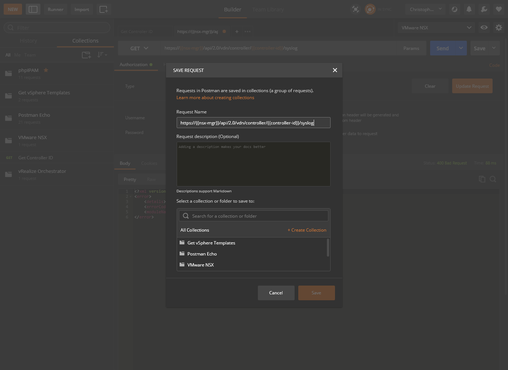Toggle environment quick look eye icon
This screenshot has width=508, height=370.
coord(484,28)
